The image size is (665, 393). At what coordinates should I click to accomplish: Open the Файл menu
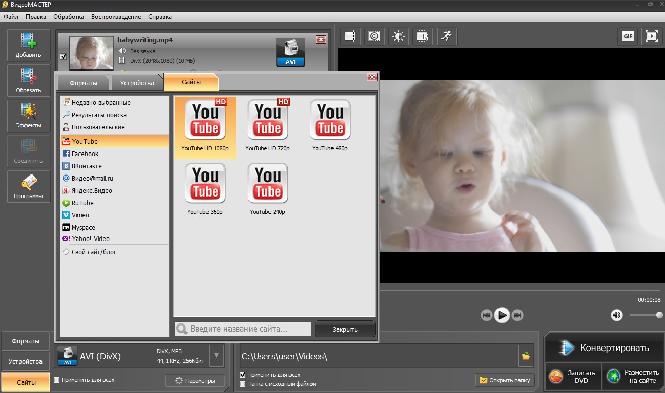click(x=11, y=17)
